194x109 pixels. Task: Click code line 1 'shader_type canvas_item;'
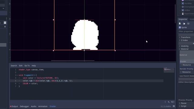coord(31,70)
